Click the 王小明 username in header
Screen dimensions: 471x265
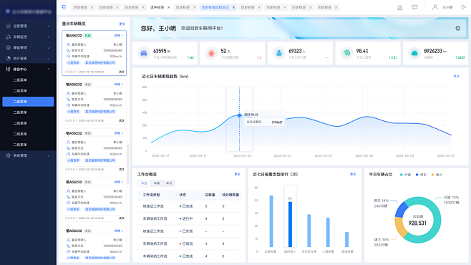[x=447, y=7]
